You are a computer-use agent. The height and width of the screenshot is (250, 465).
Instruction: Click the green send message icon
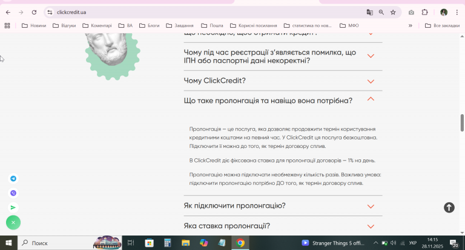13,207
